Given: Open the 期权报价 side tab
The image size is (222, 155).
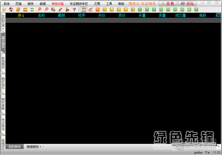Looking at the screenshot, I should tap(3, 84).
